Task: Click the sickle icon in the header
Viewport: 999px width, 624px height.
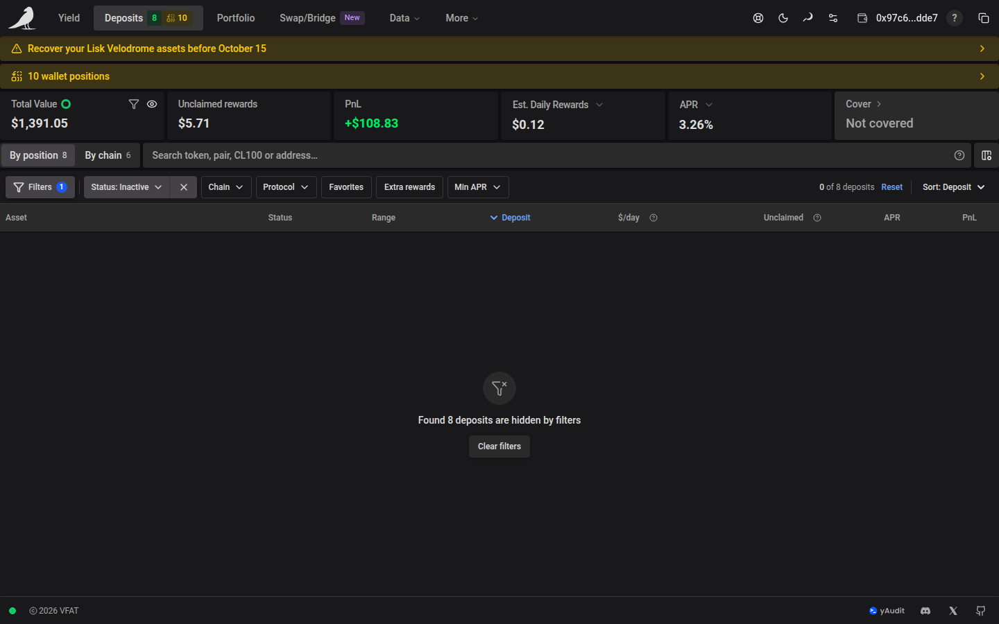Action: (808, 18)
